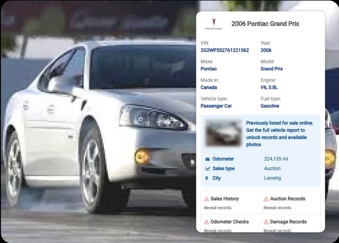The image size is (339, 243).
Task: Click the V6, 3.8L engine value
Action: [x=269, y=87]
